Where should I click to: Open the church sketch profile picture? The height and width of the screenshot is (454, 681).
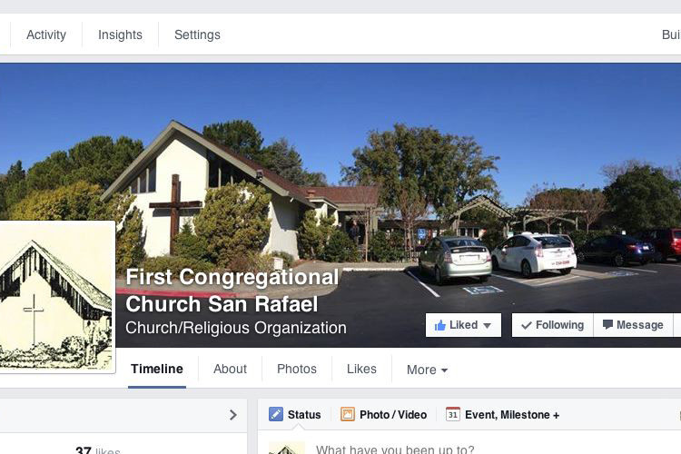click(x=56, y=297)
